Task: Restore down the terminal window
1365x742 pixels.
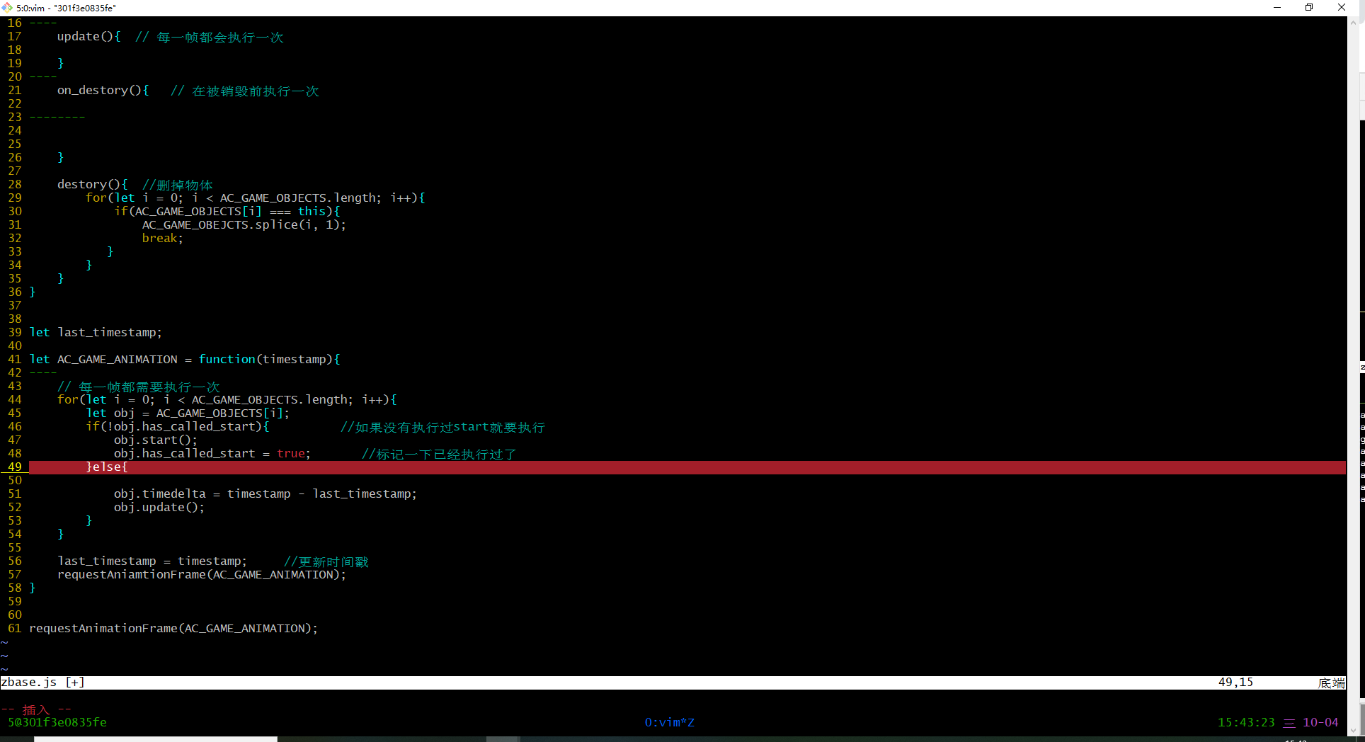Action: [1309, 8]
